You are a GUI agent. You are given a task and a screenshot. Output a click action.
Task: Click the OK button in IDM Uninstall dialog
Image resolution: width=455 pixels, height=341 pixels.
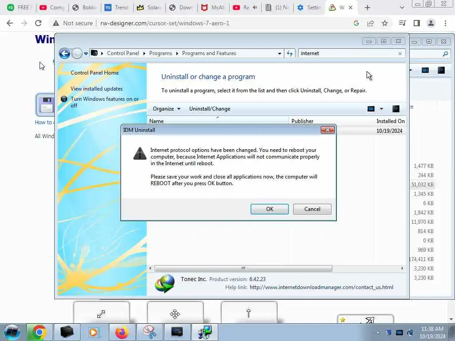pyautogui.click(x=269, y=209)
